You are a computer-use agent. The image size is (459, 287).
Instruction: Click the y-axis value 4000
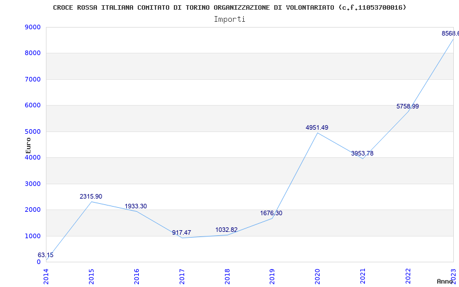33,157
